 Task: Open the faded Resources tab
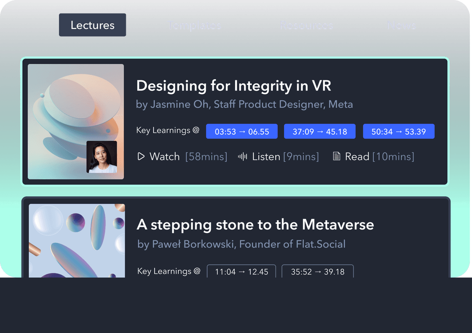[307, 25]
